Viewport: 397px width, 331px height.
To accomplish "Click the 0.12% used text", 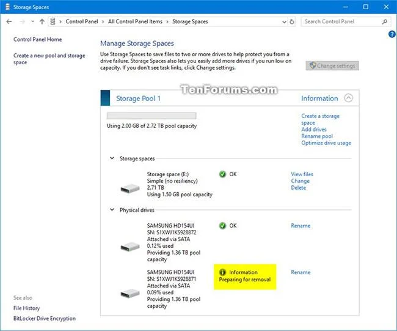I will pyautogui.click(x=160, y=246).
